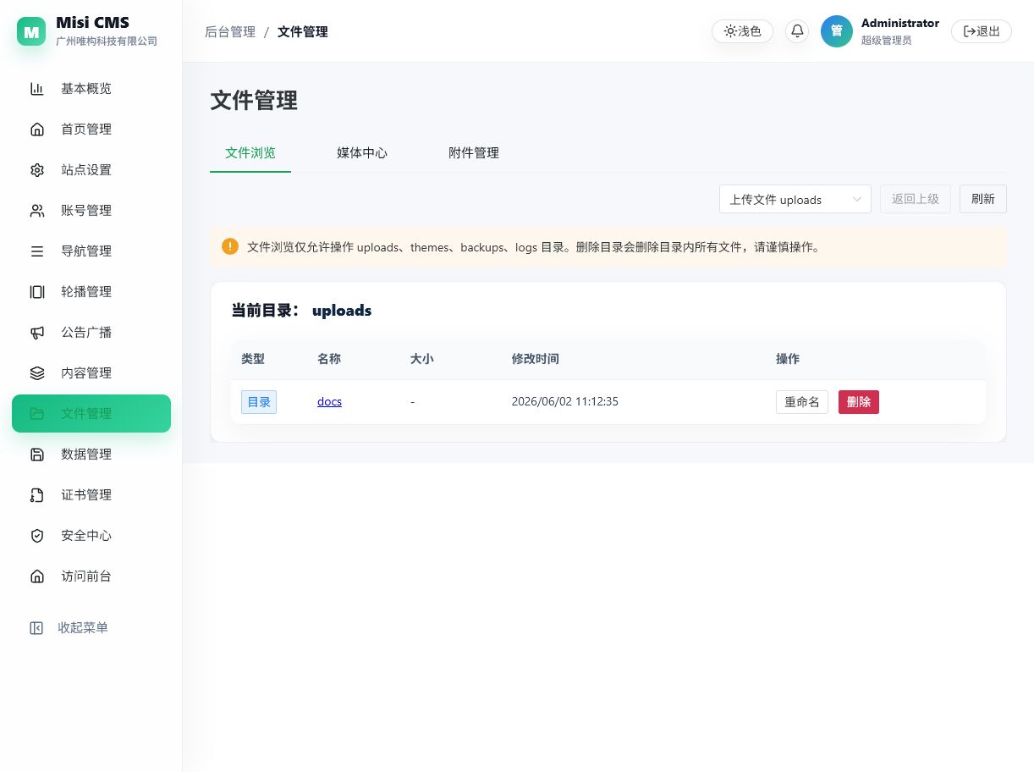
Task: Click the 修改时间 column header
Action: 536,359
